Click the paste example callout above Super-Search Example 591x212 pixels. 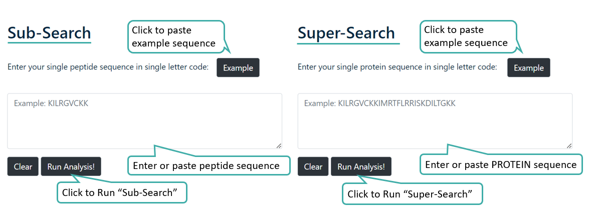[466, 36]
